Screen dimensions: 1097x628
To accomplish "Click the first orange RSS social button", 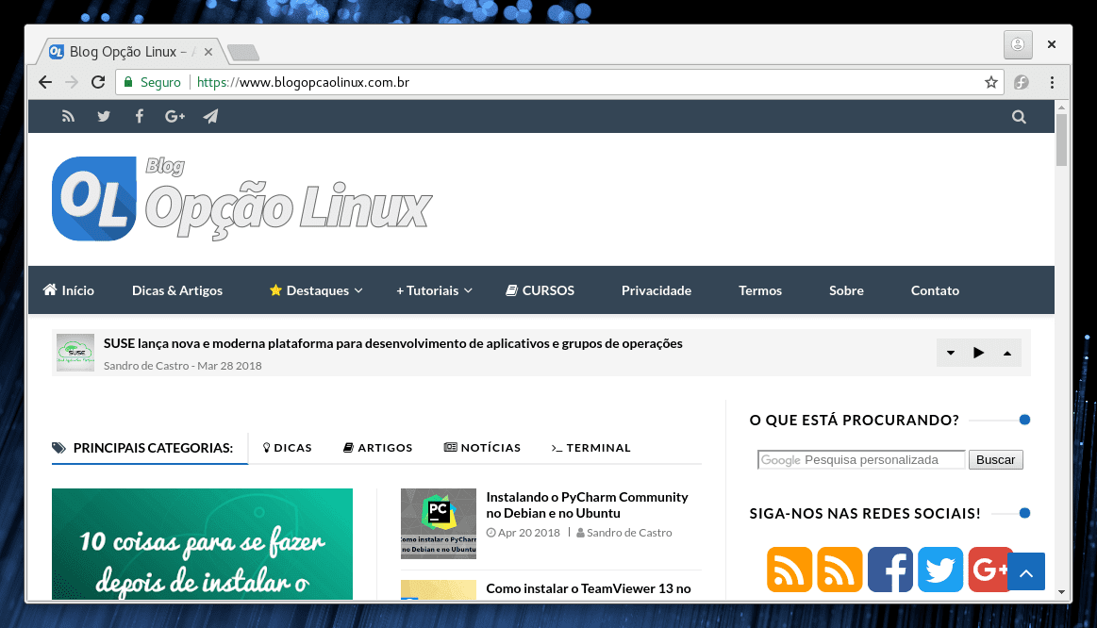I will pyautogui.click(x=790, y=570).
